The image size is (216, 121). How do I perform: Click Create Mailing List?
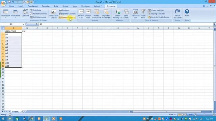(x=118, y=14)
